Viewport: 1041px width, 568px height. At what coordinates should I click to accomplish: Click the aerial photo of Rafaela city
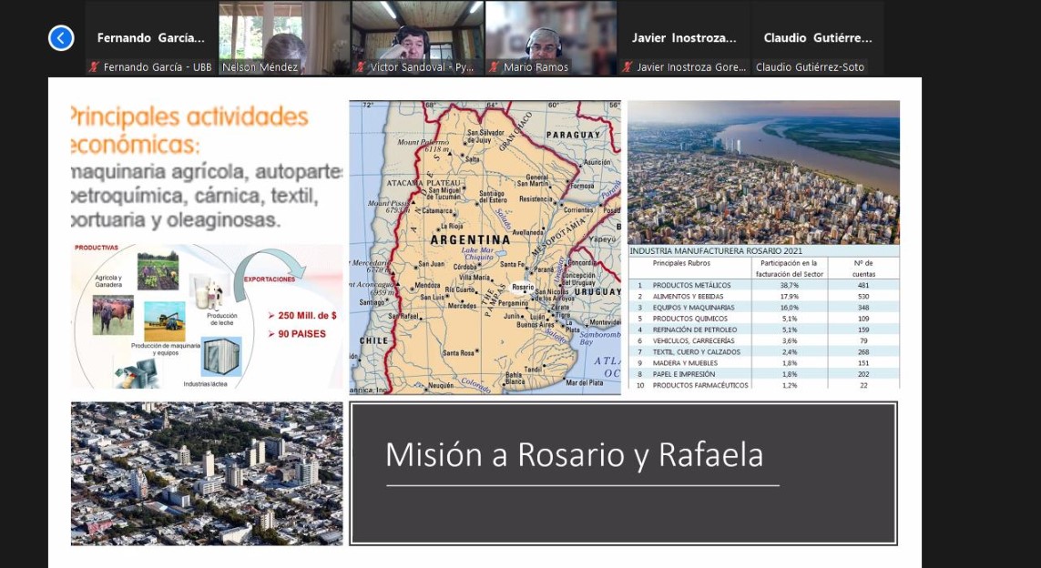tap(207, 473)
